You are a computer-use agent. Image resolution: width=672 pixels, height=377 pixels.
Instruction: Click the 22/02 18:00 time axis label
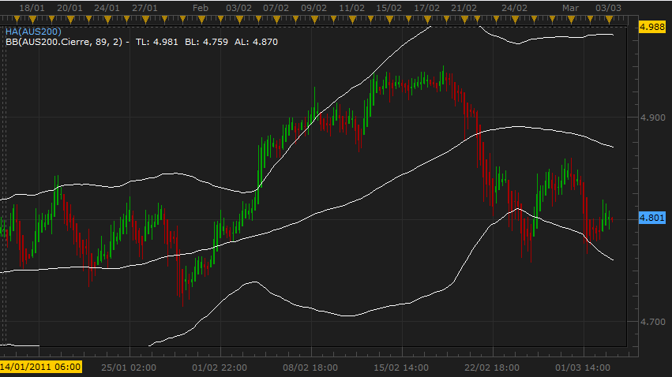[492, 368]
